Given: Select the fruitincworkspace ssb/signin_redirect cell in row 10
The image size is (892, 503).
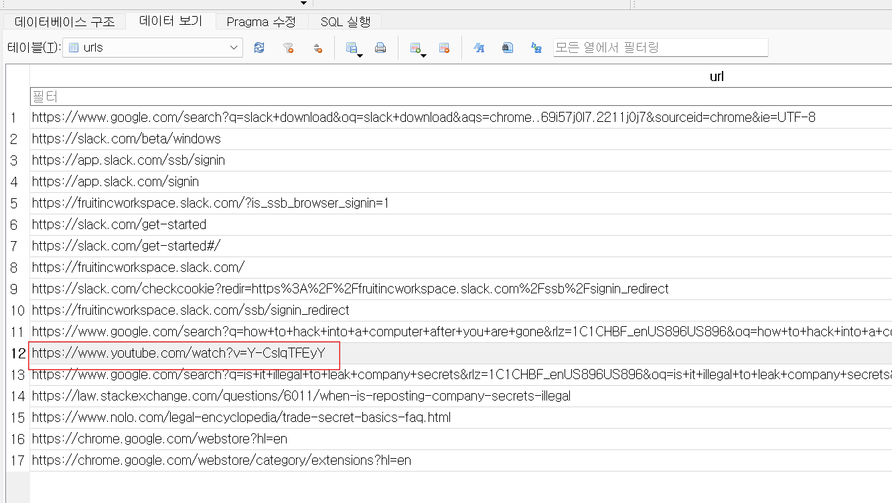Looking at the screenshot, I should 461,310.
